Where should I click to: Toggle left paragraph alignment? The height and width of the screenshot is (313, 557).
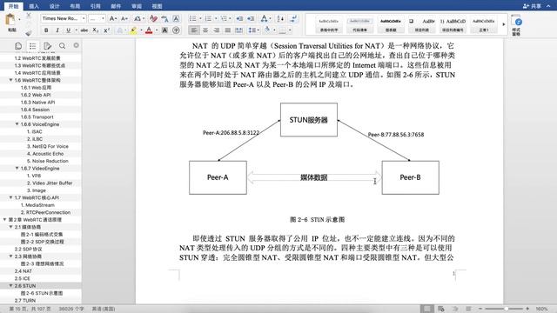(194, 30)
